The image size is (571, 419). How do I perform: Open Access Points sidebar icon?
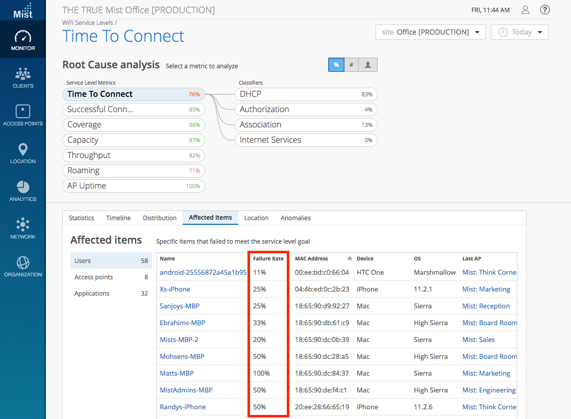pos(23,115)
